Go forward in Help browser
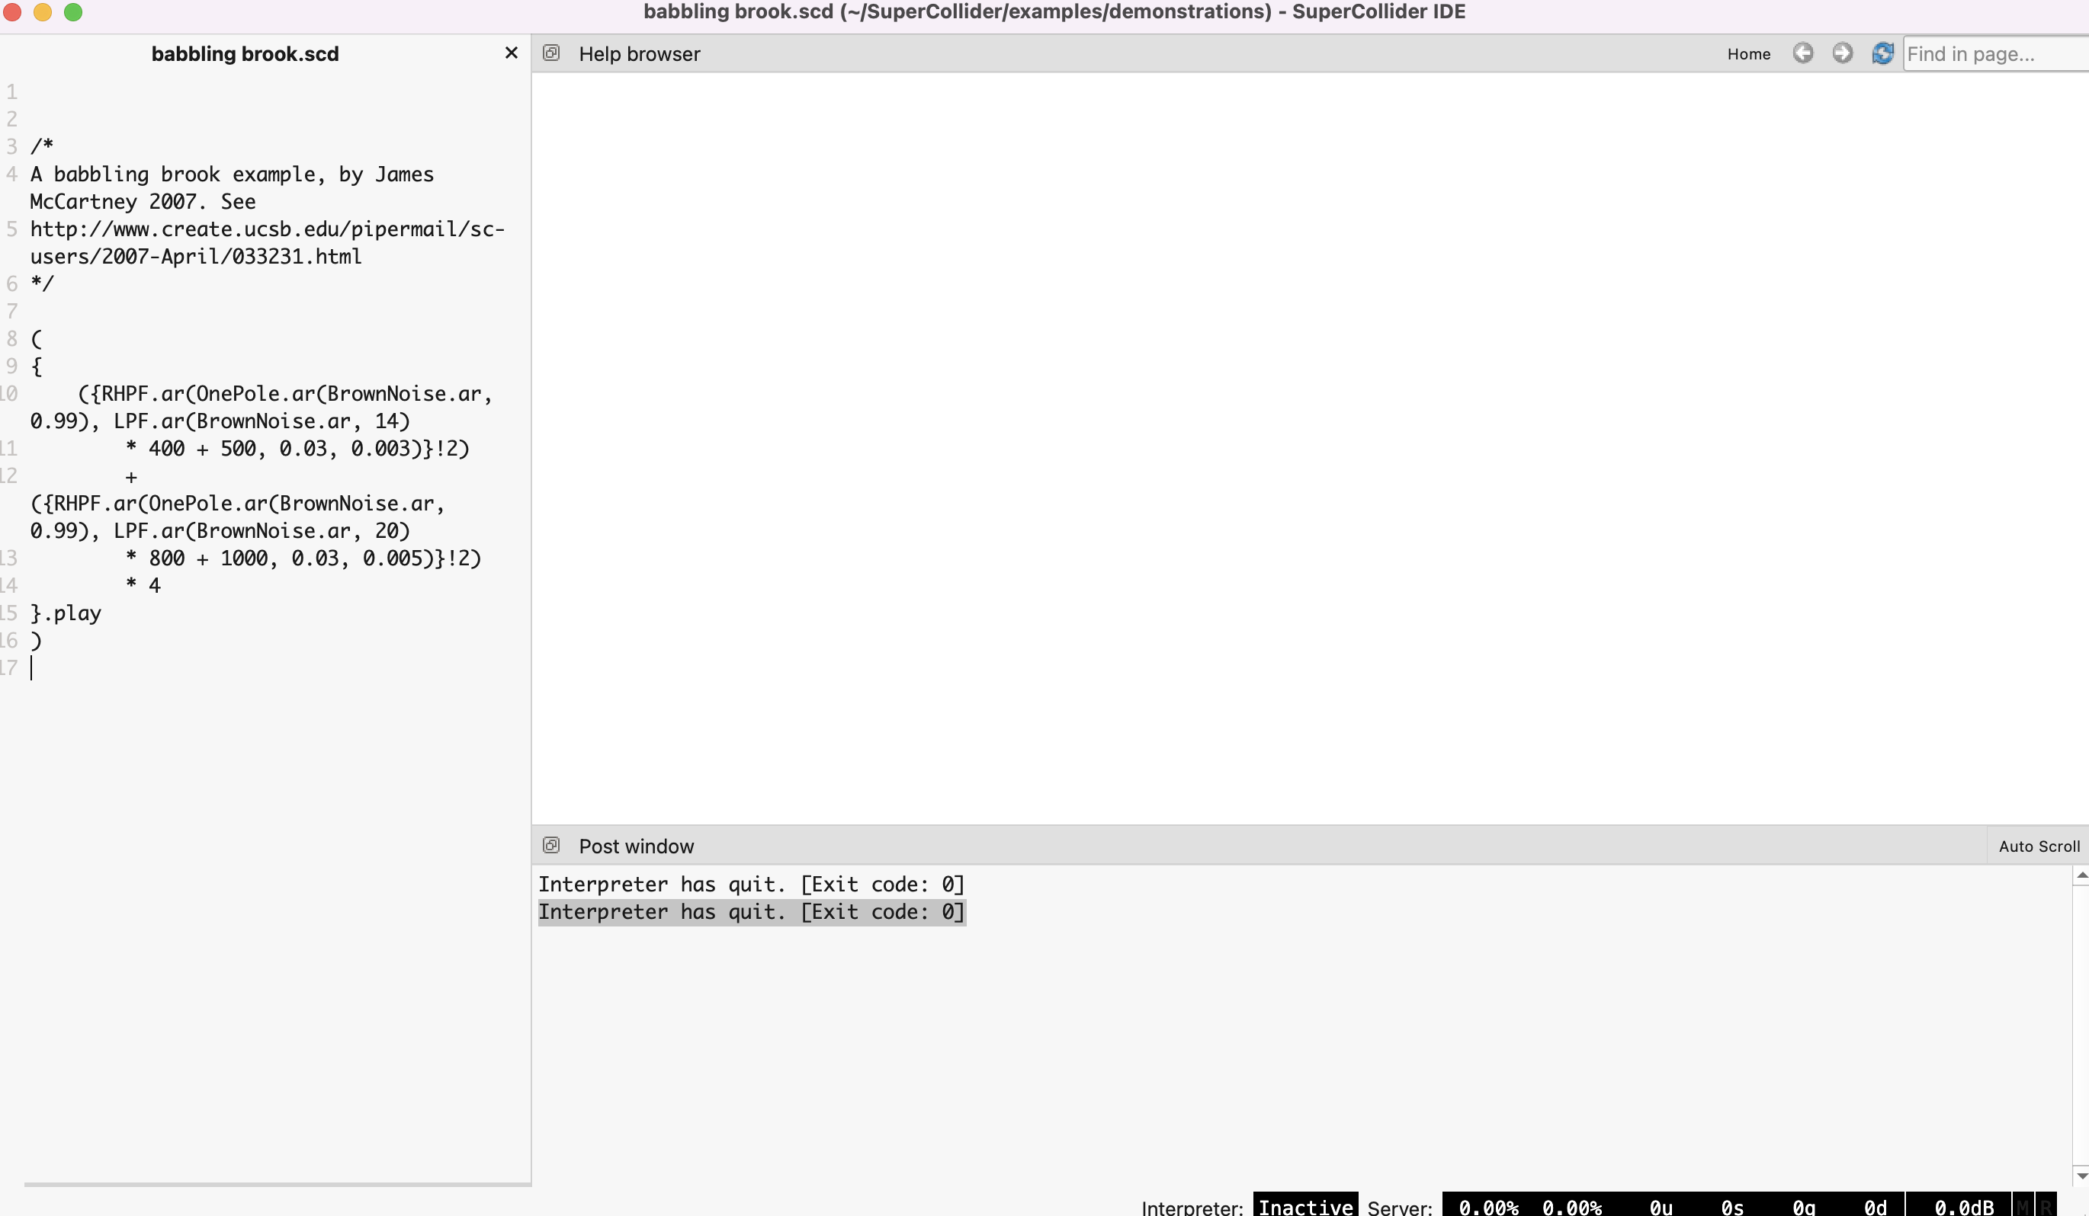This screenshot has height=1216, width=2089. click(x=1842, y=53)
